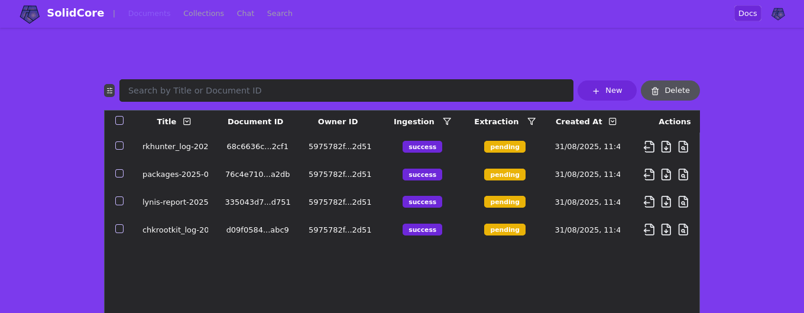Click owner ID in the lynis-report row

(340, 202)
